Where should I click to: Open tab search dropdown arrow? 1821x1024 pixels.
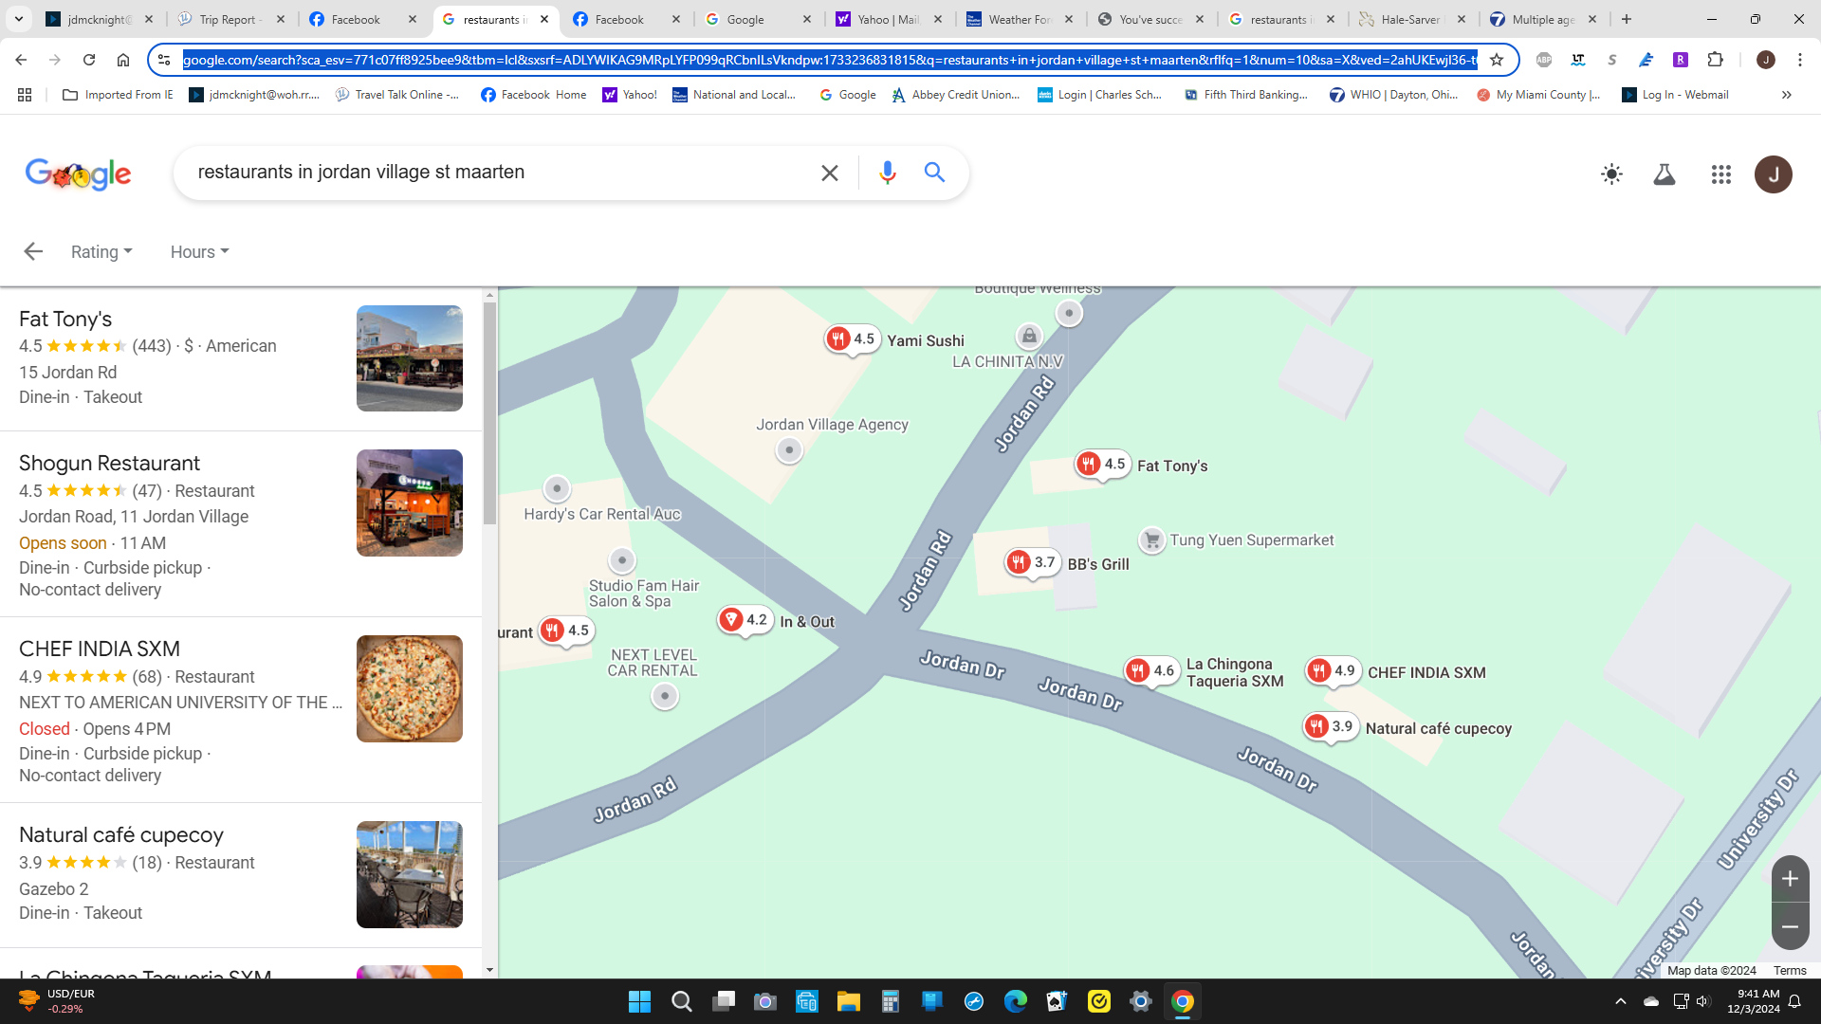(18, 19)
